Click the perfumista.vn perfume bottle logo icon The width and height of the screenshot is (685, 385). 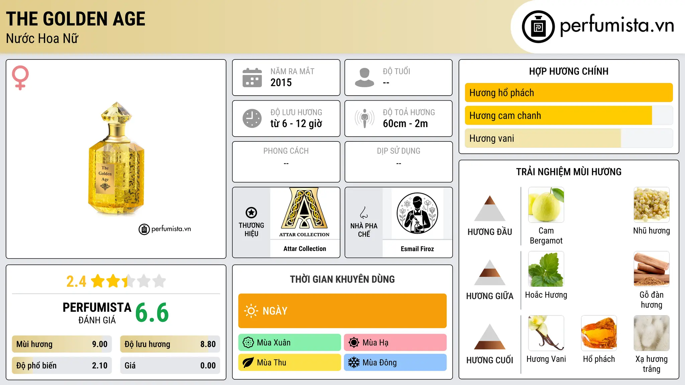click(538, 27)
